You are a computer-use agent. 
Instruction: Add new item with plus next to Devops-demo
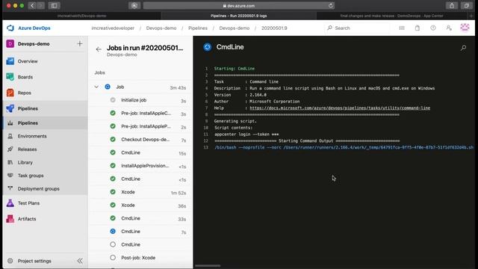pyautogui.click(x=80, y=43)
